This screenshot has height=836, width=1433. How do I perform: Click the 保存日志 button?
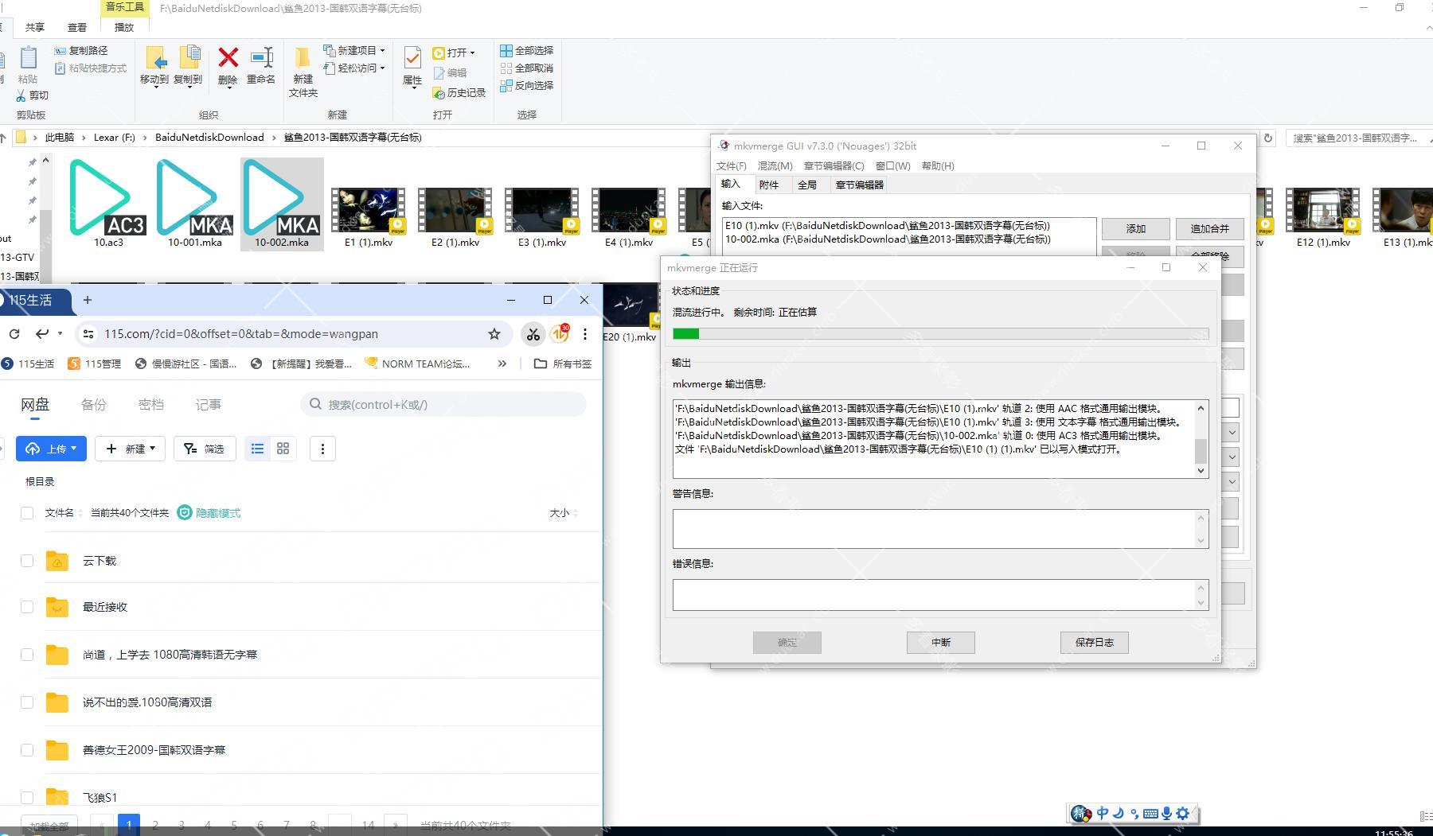[x=1094, y=642]
